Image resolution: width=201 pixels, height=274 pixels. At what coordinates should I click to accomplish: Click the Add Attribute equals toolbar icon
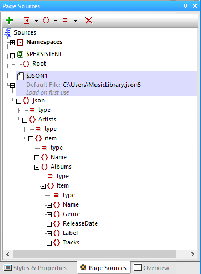[x=66, y=20]
